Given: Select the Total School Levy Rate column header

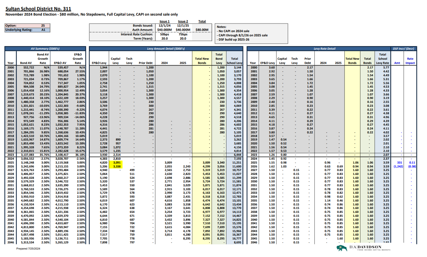Looking at the screenshot, I should click(382, 59).
